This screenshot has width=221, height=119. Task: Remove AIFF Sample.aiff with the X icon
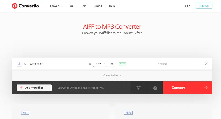point(206,64)
